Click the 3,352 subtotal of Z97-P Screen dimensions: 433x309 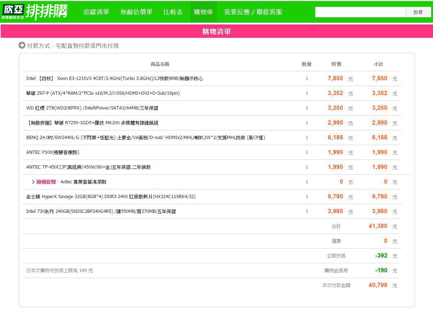click(x=380, y=93)
